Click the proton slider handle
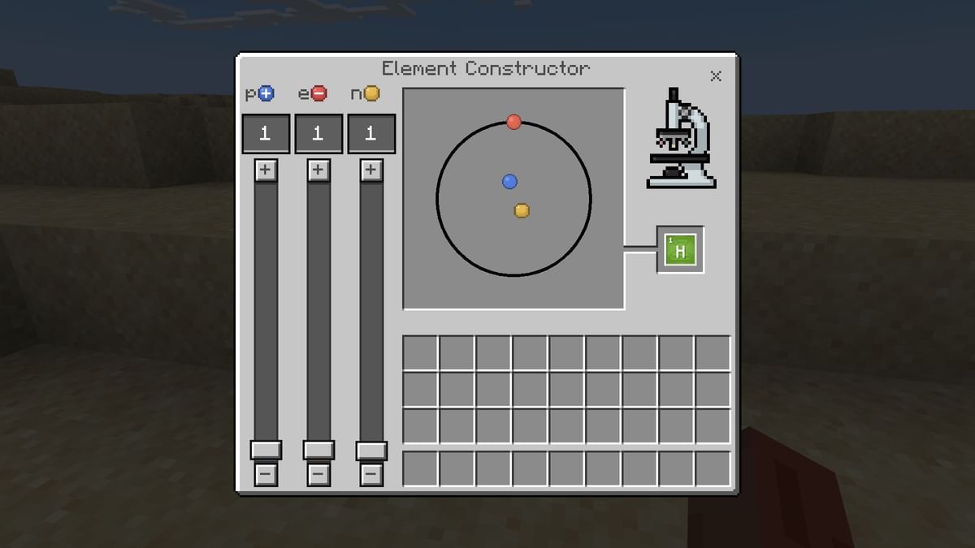 pyautogui.click(x=266, y=450)
